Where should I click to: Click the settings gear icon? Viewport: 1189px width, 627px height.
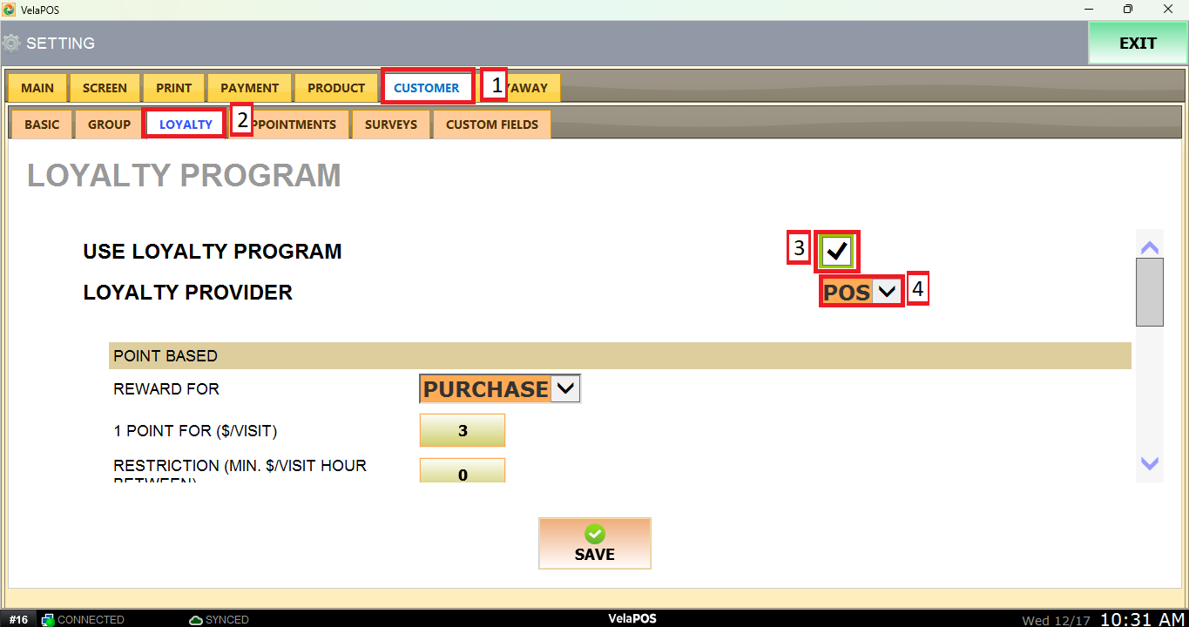coord(11,43)
